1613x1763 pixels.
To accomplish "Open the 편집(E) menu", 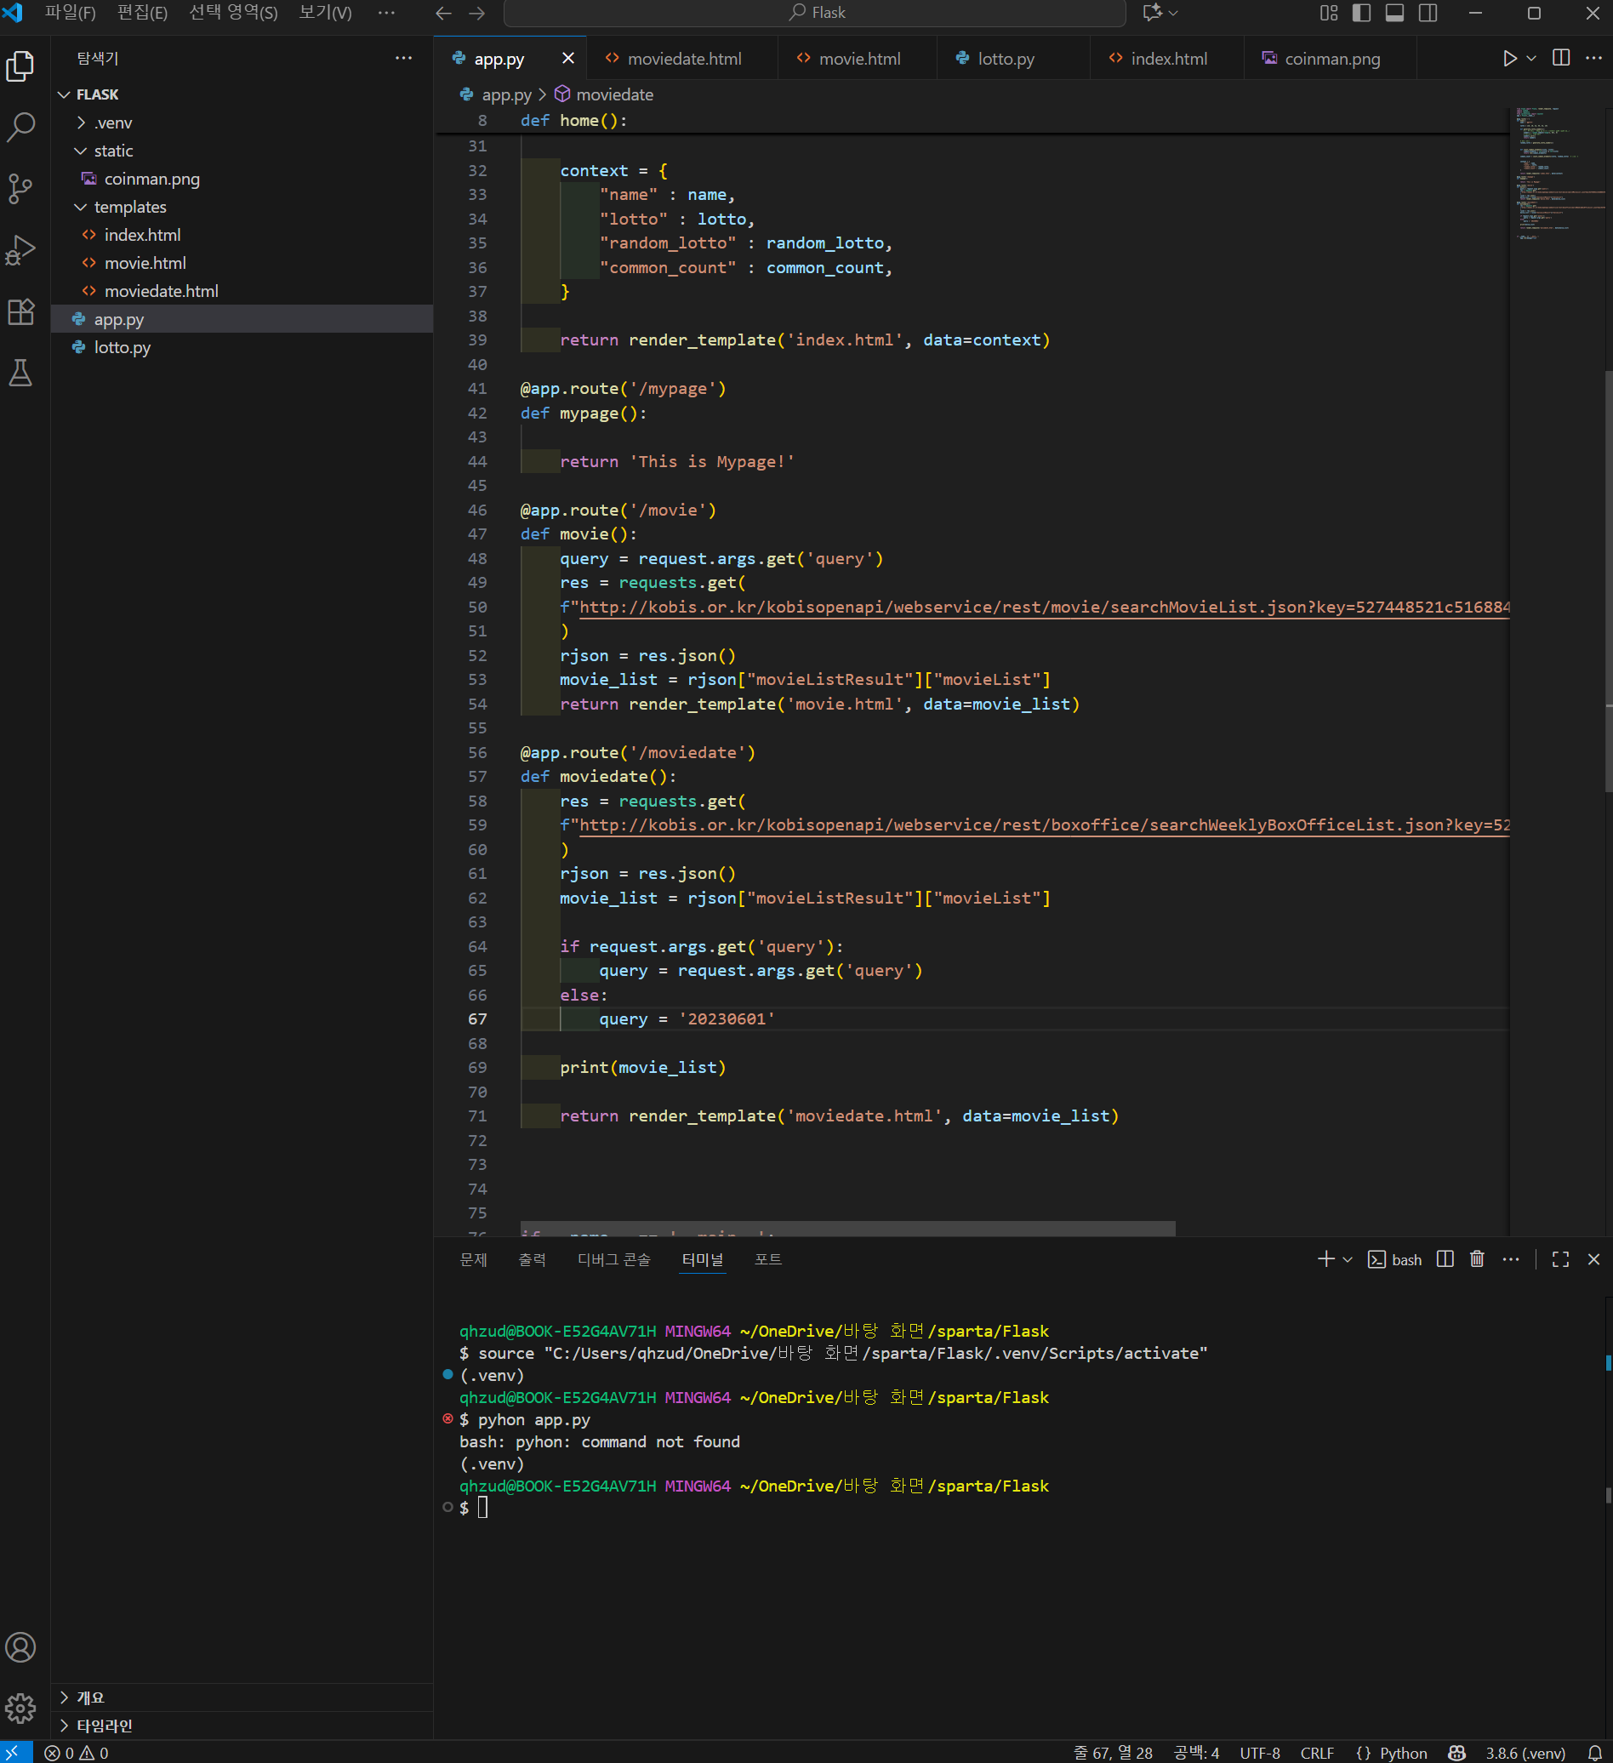I will pos(143,13).
